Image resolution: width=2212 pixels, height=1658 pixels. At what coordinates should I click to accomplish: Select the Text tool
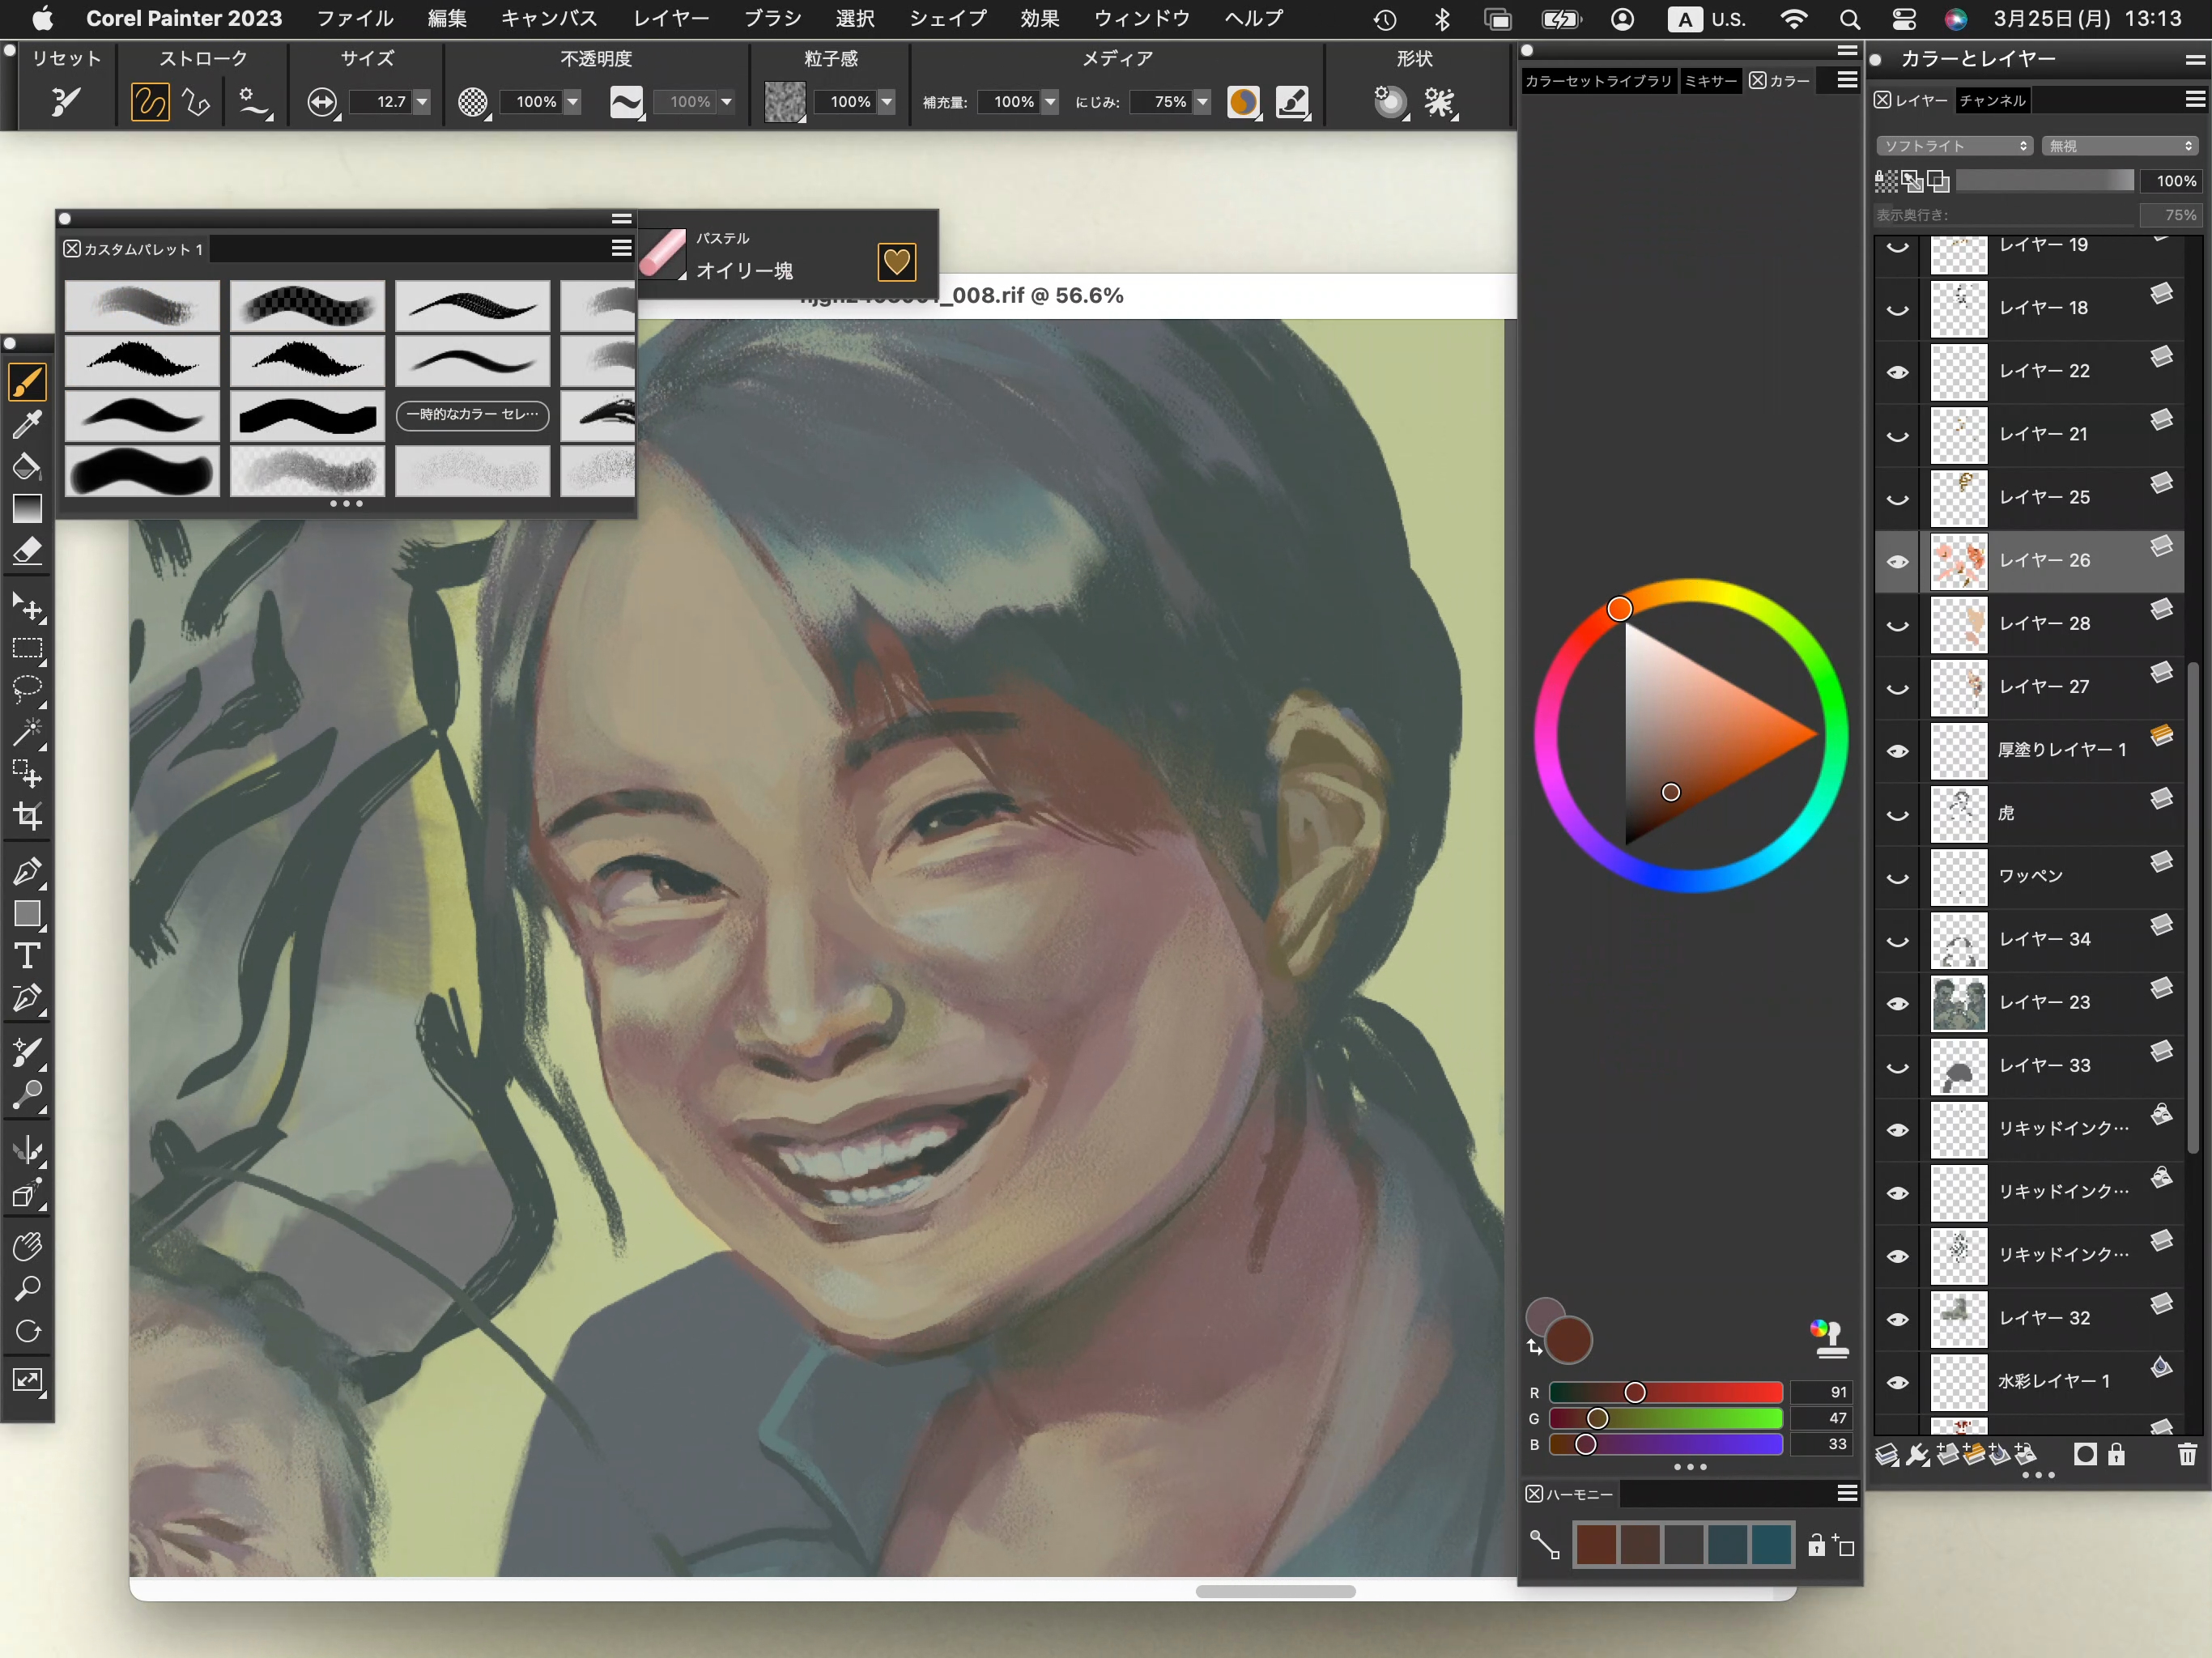pos(27,956)
